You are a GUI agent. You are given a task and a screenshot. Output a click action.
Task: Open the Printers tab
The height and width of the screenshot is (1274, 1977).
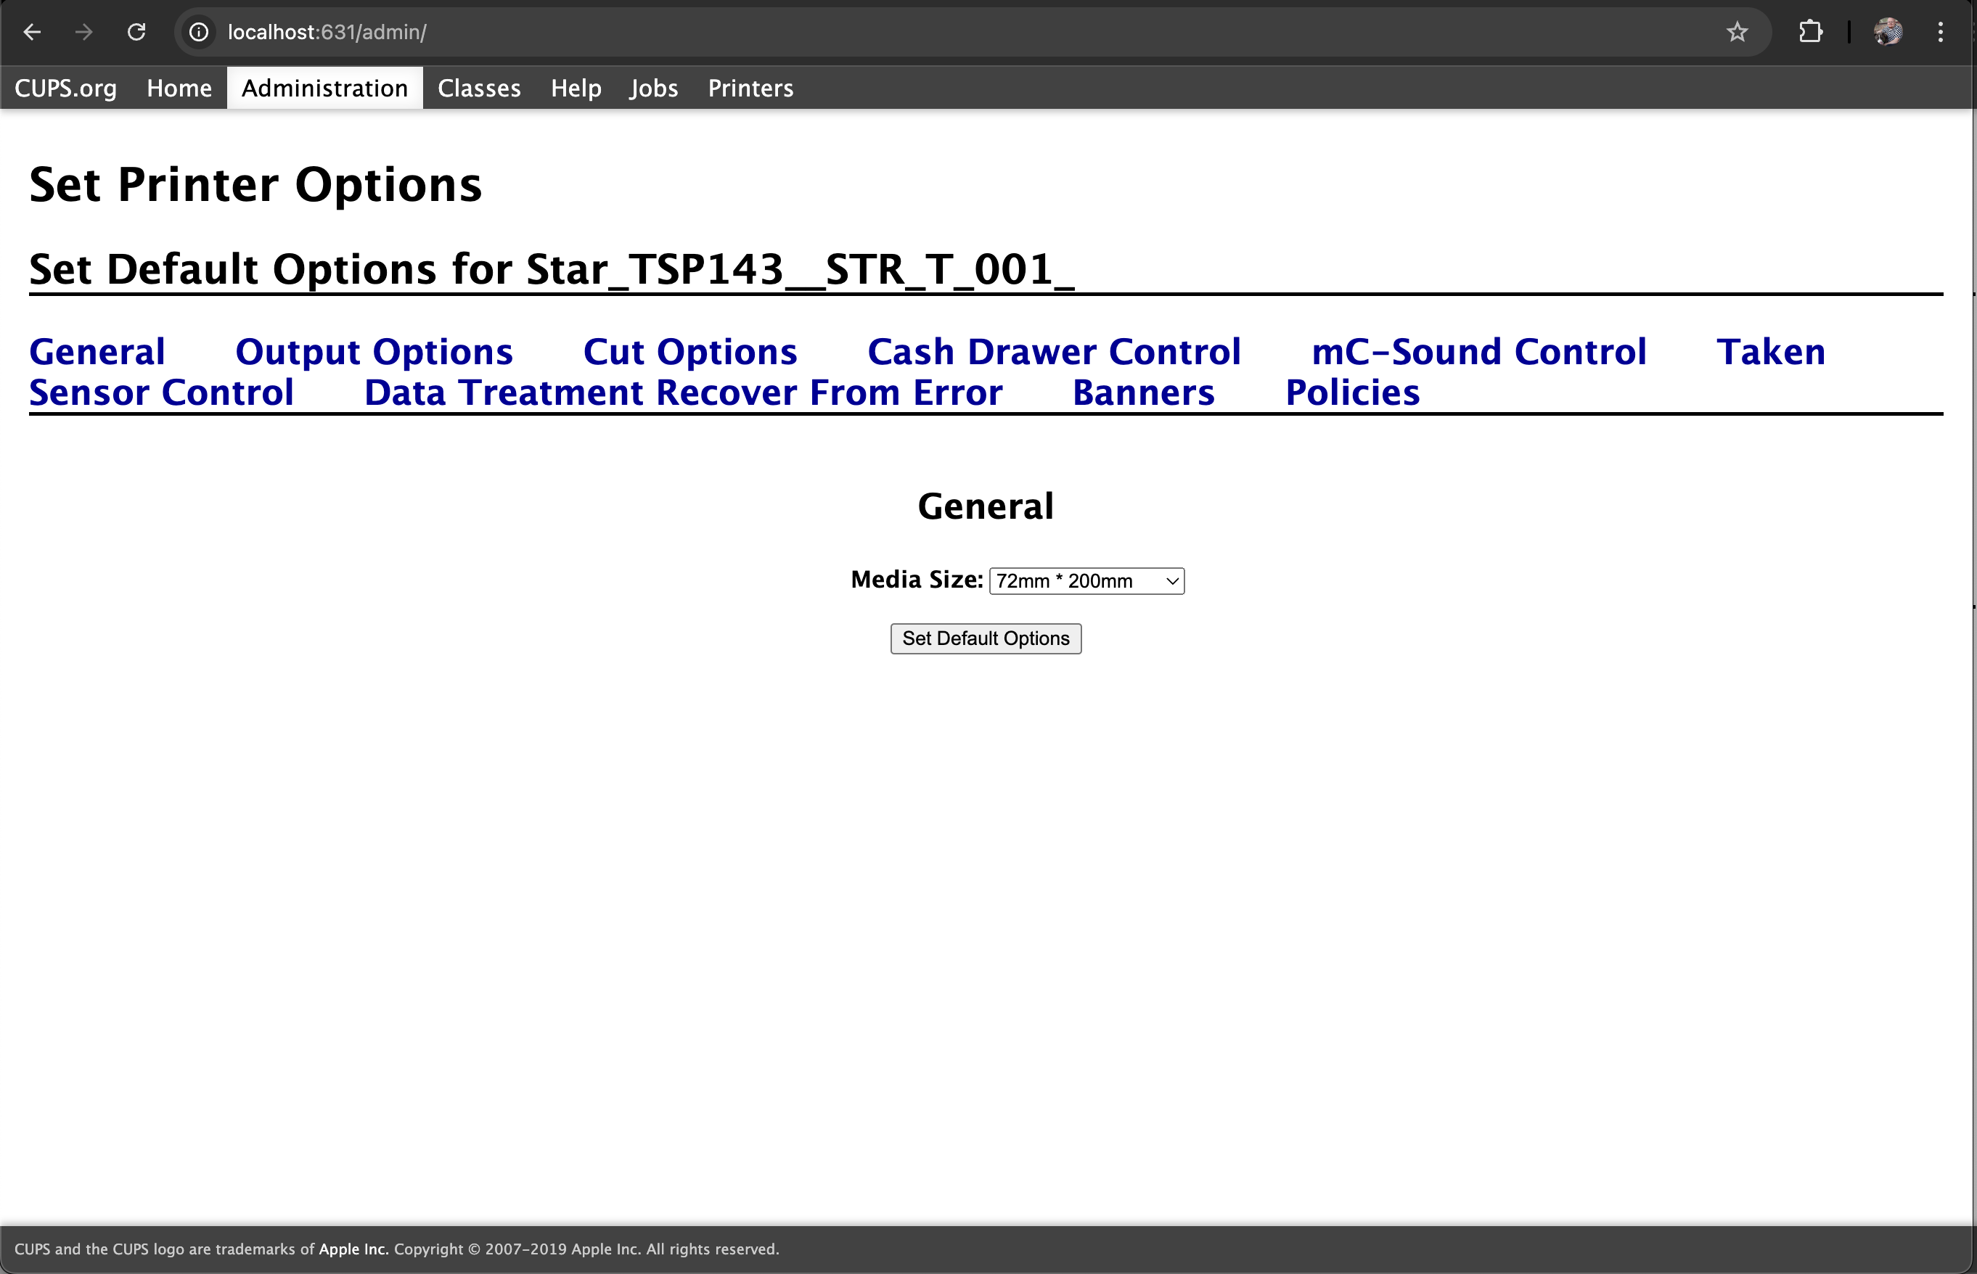(x=750, y=88)
